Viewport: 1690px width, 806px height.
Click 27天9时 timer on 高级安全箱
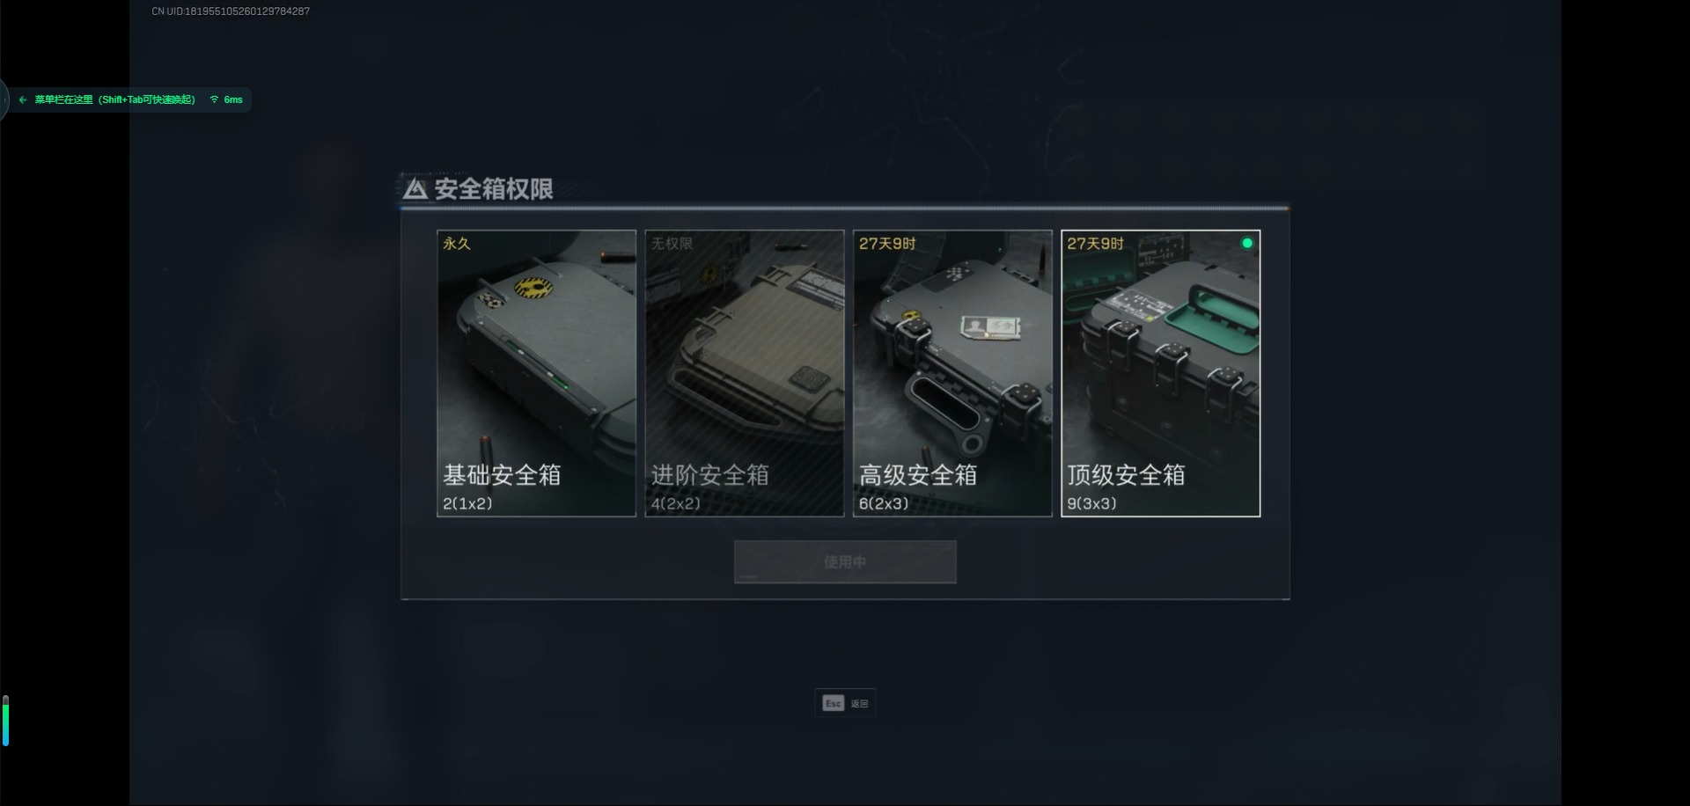point(887,244)
